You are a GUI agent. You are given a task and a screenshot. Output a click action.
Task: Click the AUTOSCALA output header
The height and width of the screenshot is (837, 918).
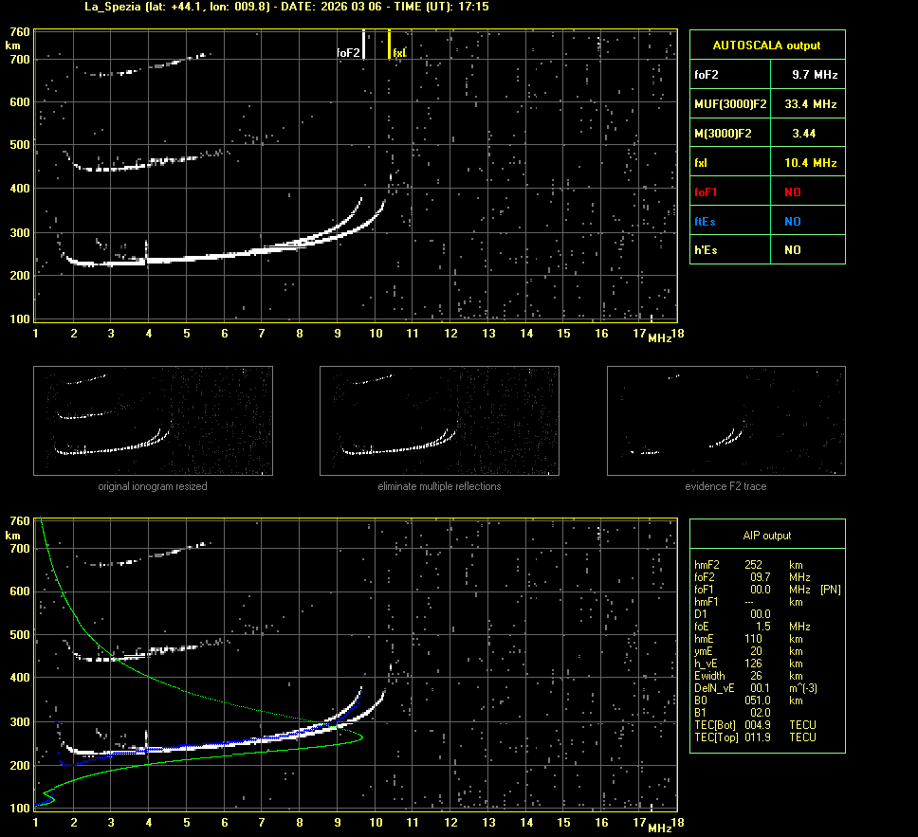(x=766, y=45)
